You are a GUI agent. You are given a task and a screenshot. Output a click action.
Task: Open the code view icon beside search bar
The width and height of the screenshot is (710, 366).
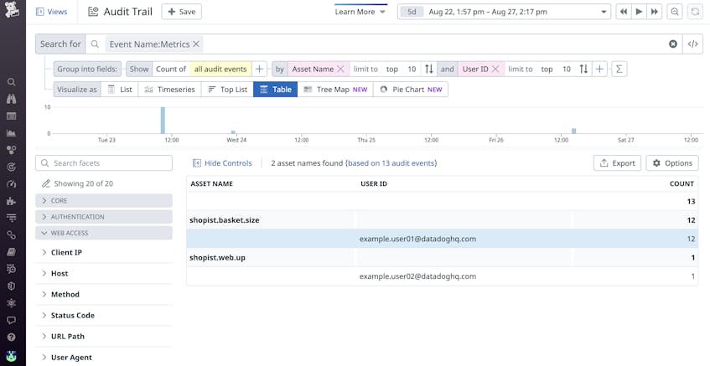point(692,44)
